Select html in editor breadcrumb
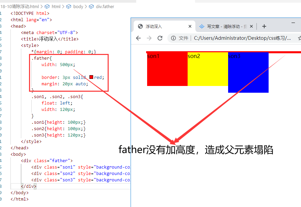Screen dimensions: 301x207 (x=56, y=6)
